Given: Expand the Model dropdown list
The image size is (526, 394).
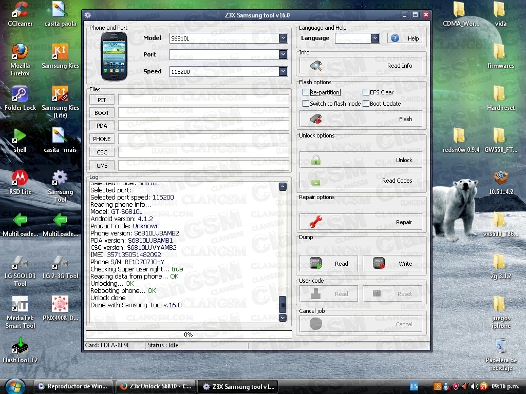Looking at the screenshot, I should [x=283, y=38].
